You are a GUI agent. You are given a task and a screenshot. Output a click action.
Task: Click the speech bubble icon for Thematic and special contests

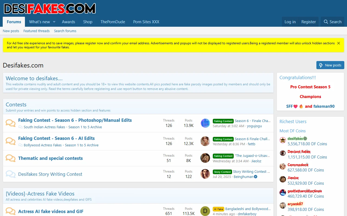(x=10, y=158)
